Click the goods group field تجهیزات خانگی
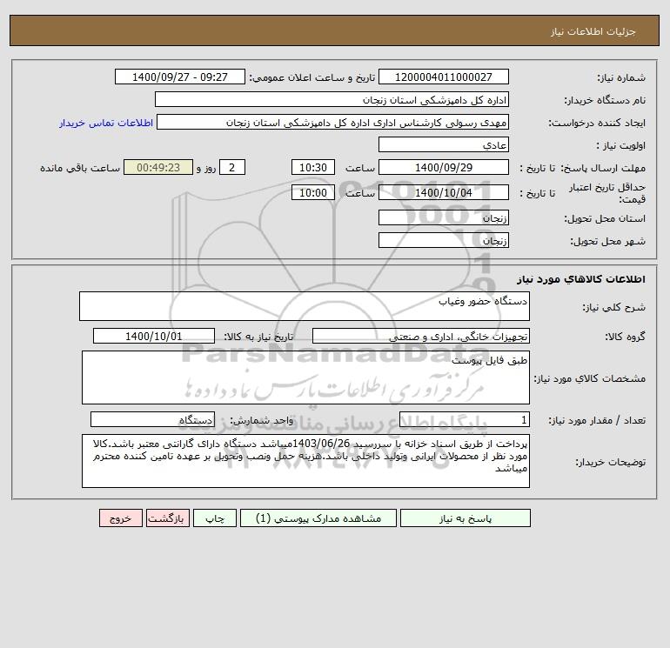Screen dimensions: 670x648 421,336
